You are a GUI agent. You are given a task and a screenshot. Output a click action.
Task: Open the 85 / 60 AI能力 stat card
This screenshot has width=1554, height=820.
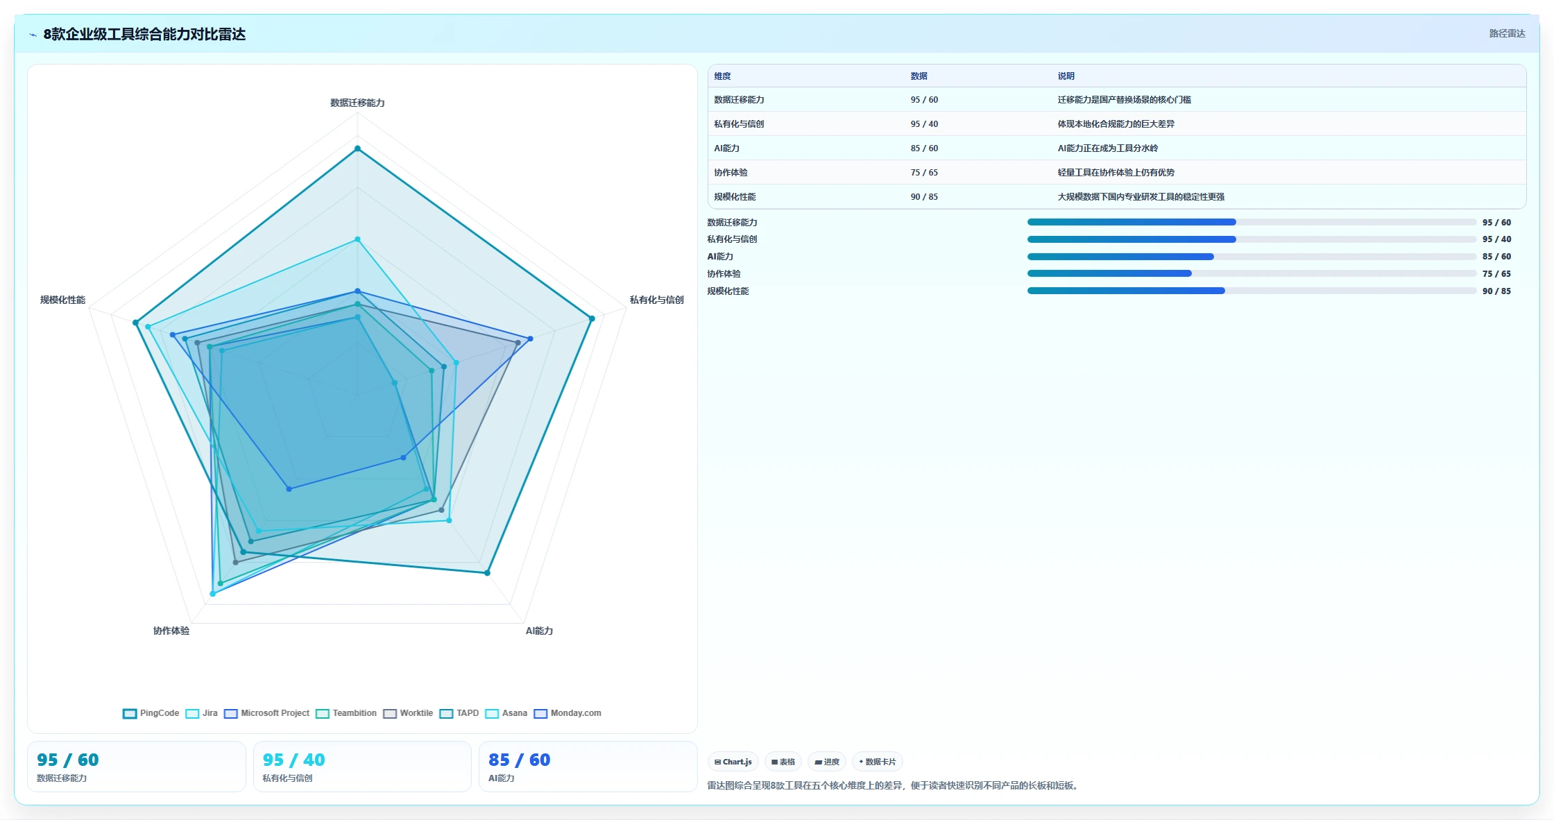click(588, 767)
